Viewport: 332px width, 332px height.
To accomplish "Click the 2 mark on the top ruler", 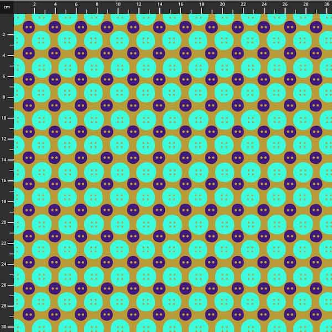I will pyautogui.click(x=34, y=4).
